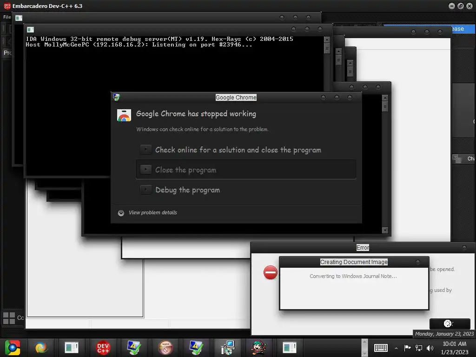Click scroll down arrow of console behind Chrome dialog
Viewport: 476px width, 357px height.
pos(385,230)
